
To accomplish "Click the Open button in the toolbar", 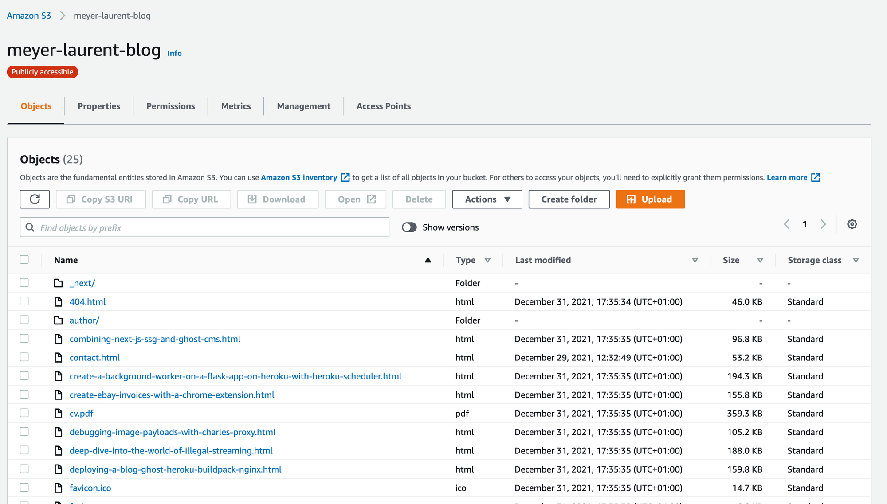I will click(x=355, y=199).
